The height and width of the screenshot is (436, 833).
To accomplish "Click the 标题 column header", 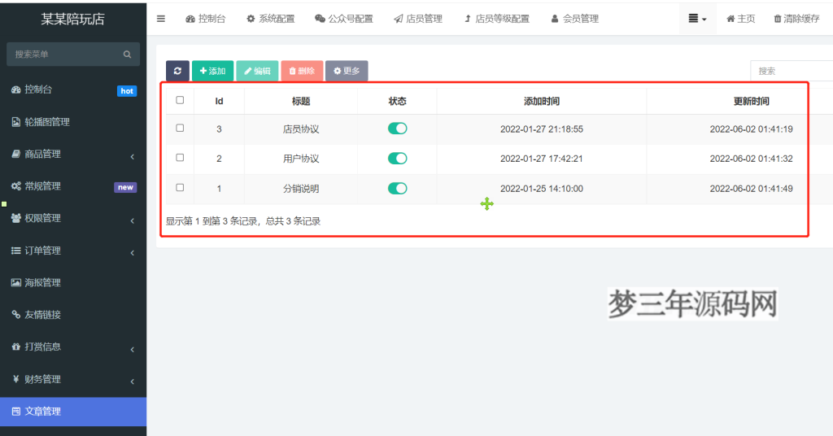I will tap(301, 101).
